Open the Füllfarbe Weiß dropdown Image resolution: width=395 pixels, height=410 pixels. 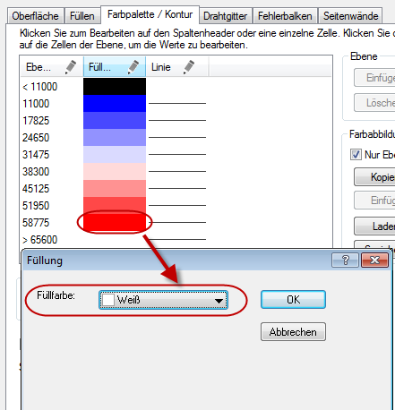coord(163,300)
